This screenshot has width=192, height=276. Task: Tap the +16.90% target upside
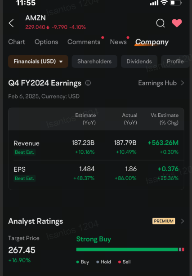(19, 260)
